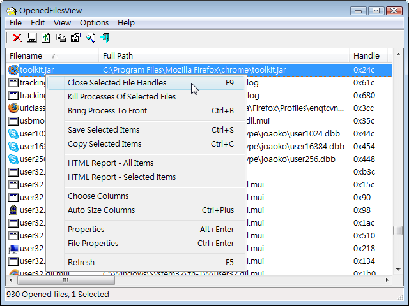Click the Skype icon beside user256
This screenshot has width=409, height=306.
13,159
